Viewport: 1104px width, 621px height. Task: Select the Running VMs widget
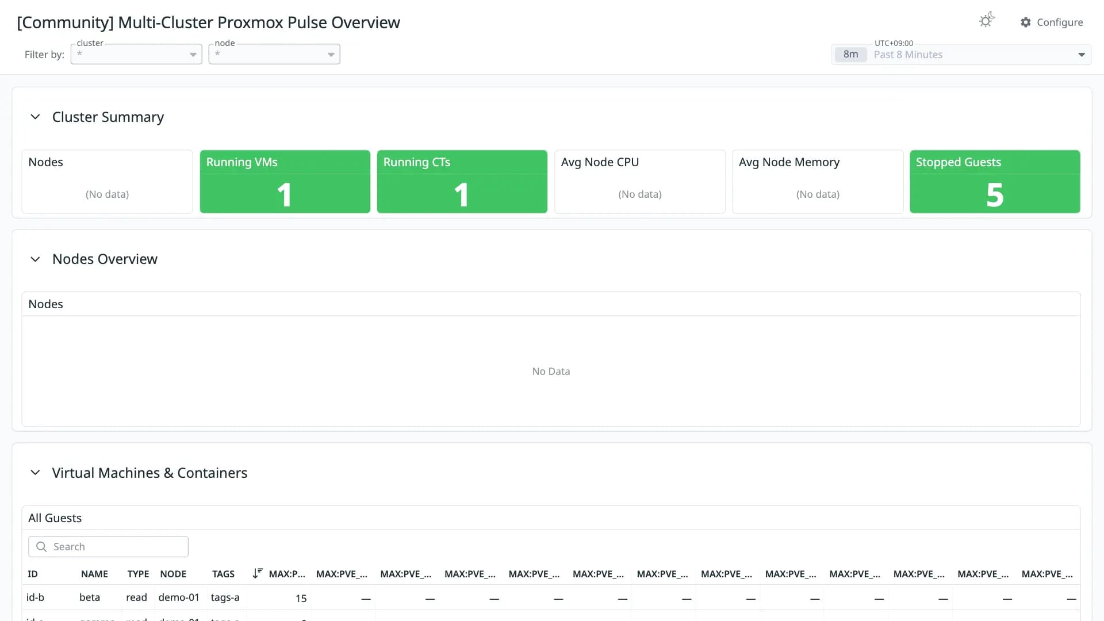(285, 182)
